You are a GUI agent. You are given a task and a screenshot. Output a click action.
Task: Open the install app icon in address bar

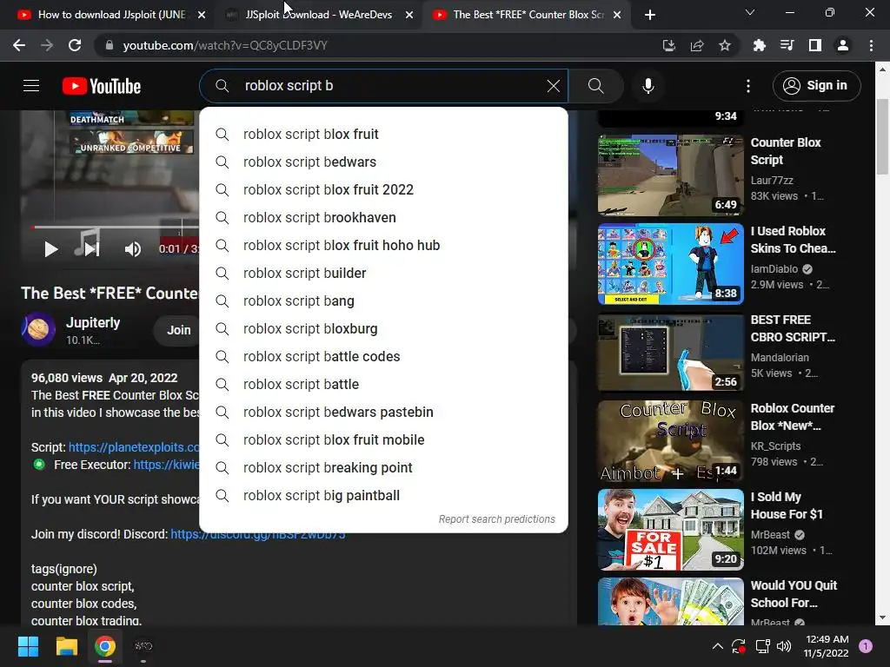(669, 45)
